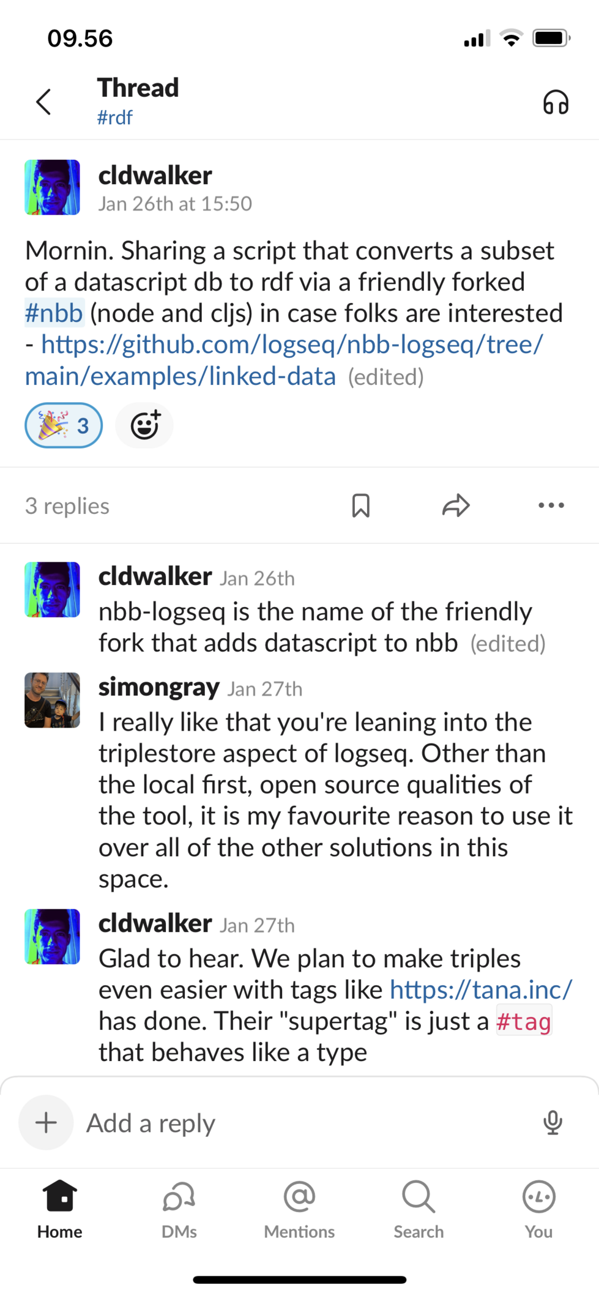Toggle the party popper reaction with 3
The height and width of the screenshot is (1296, 599).
pos(64,425)
